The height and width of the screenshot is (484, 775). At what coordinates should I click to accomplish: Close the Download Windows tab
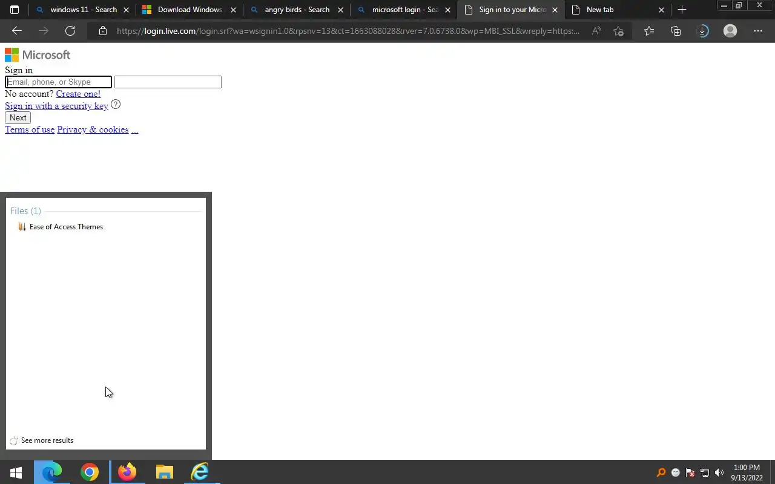tap(234, 10)
